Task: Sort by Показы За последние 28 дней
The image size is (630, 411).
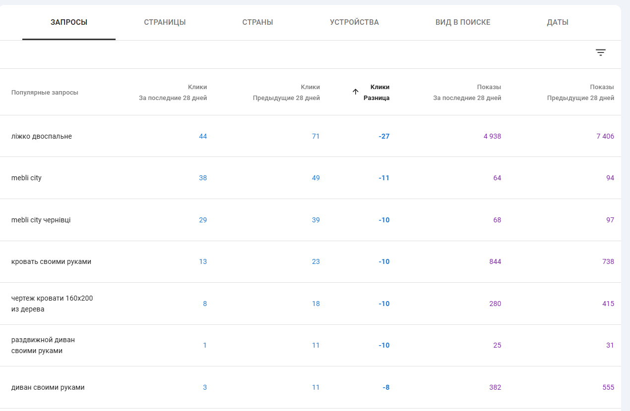Action: point(467,93)
